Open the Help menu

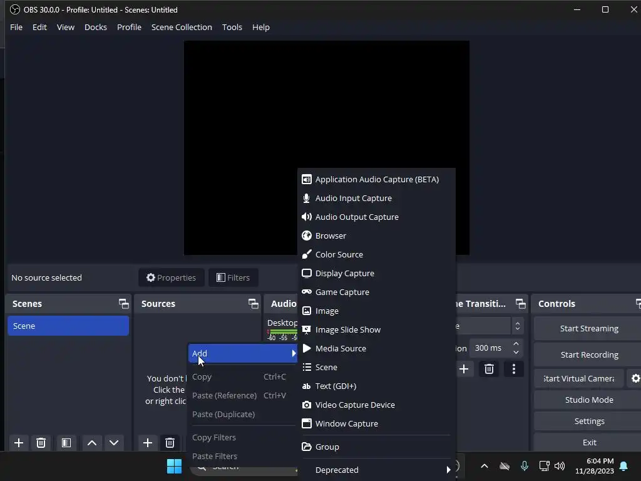tap(261, 28)
